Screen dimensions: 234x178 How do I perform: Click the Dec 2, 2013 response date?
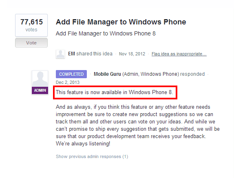(x=68, y=82)
